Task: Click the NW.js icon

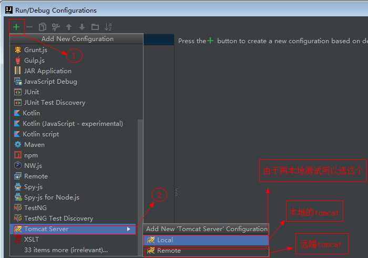Action: [x=18, y=165]
